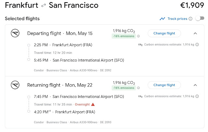Click the departing -16% emissions badge
Viewport: 208px width, 132px height.
[124, 36]
